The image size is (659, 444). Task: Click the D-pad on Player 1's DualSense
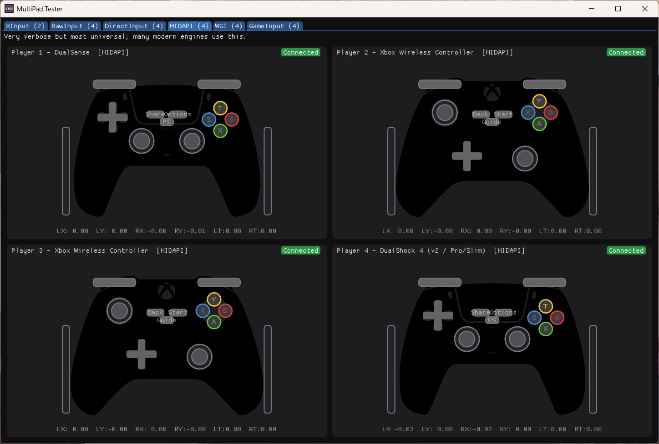pyautogui.click(x=112, y=117)
